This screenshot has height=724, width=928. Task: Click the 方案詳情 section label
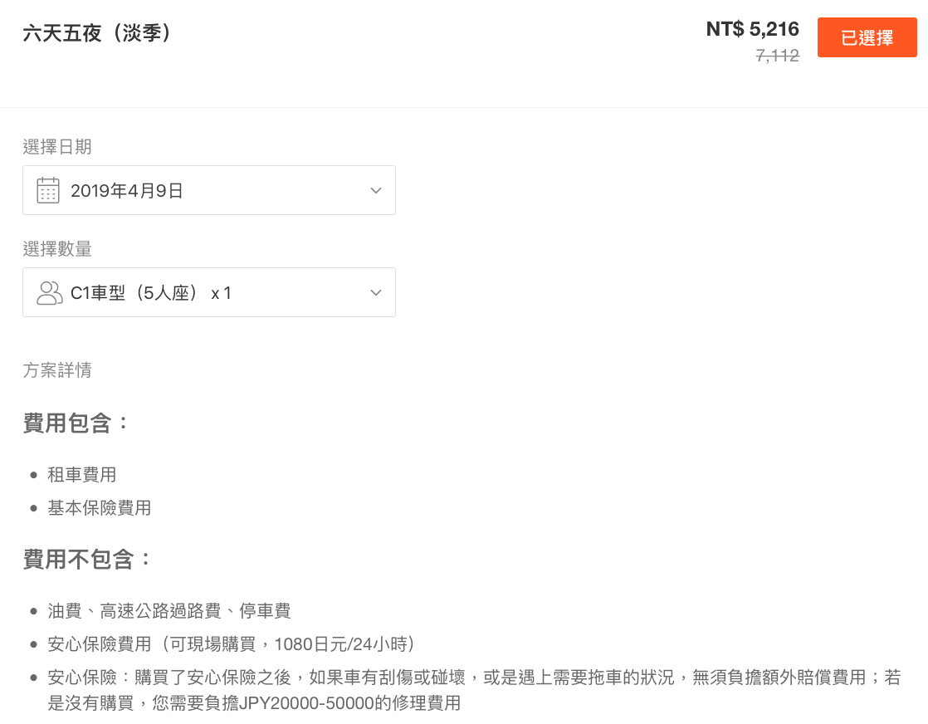pos(57,370)
